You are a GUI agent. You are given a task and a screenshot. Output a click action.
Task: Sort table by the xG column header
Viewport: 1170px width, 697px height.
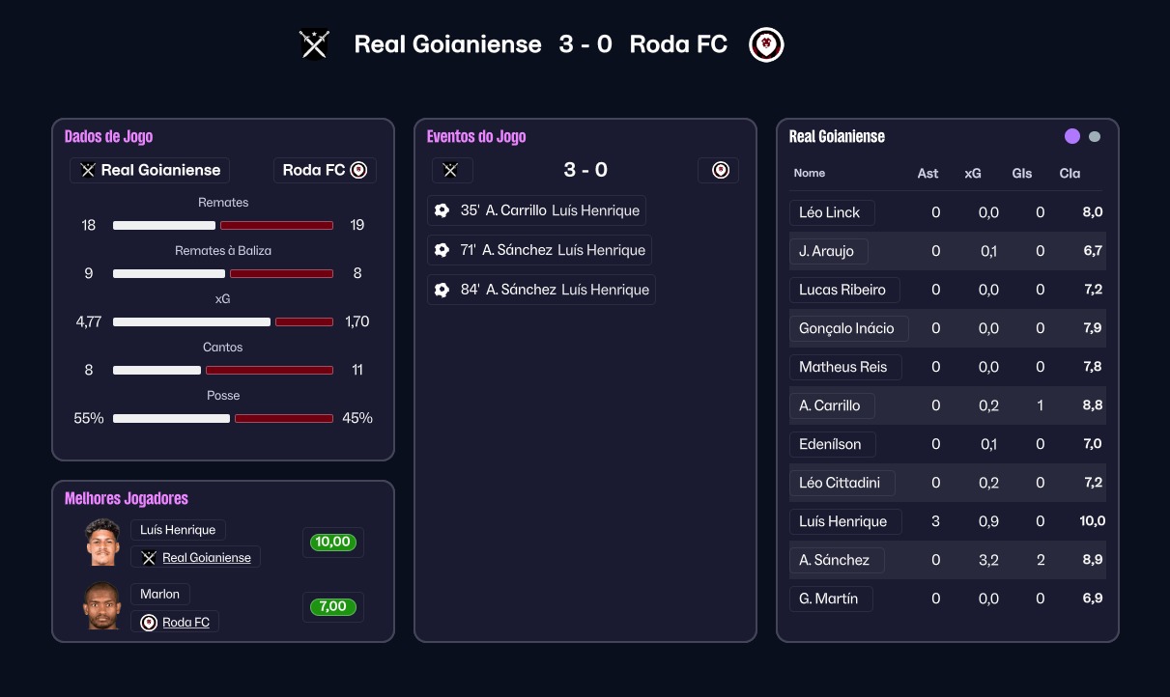pyautogui.click(x=973, y=174)
